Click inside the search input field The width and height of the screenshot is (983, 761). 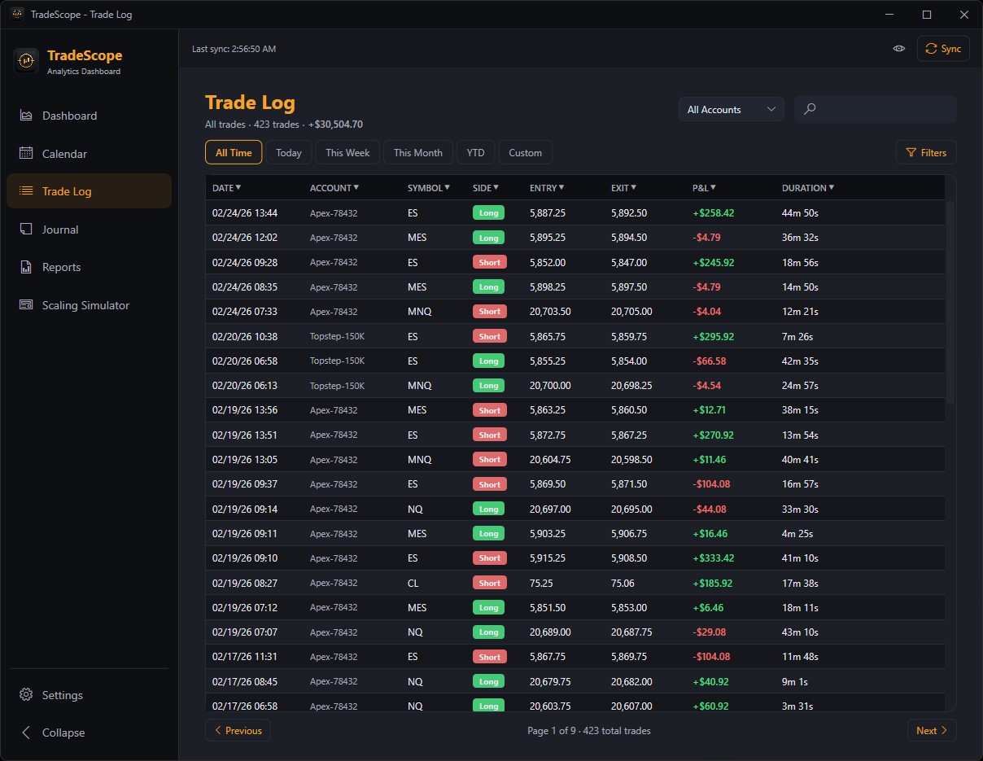[x=875, y=108]
